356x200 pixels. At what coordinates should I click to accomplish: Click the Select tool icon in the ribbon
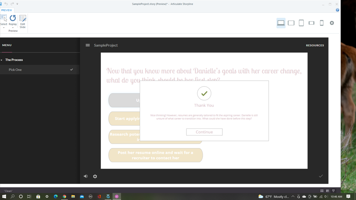pos(4,18)
